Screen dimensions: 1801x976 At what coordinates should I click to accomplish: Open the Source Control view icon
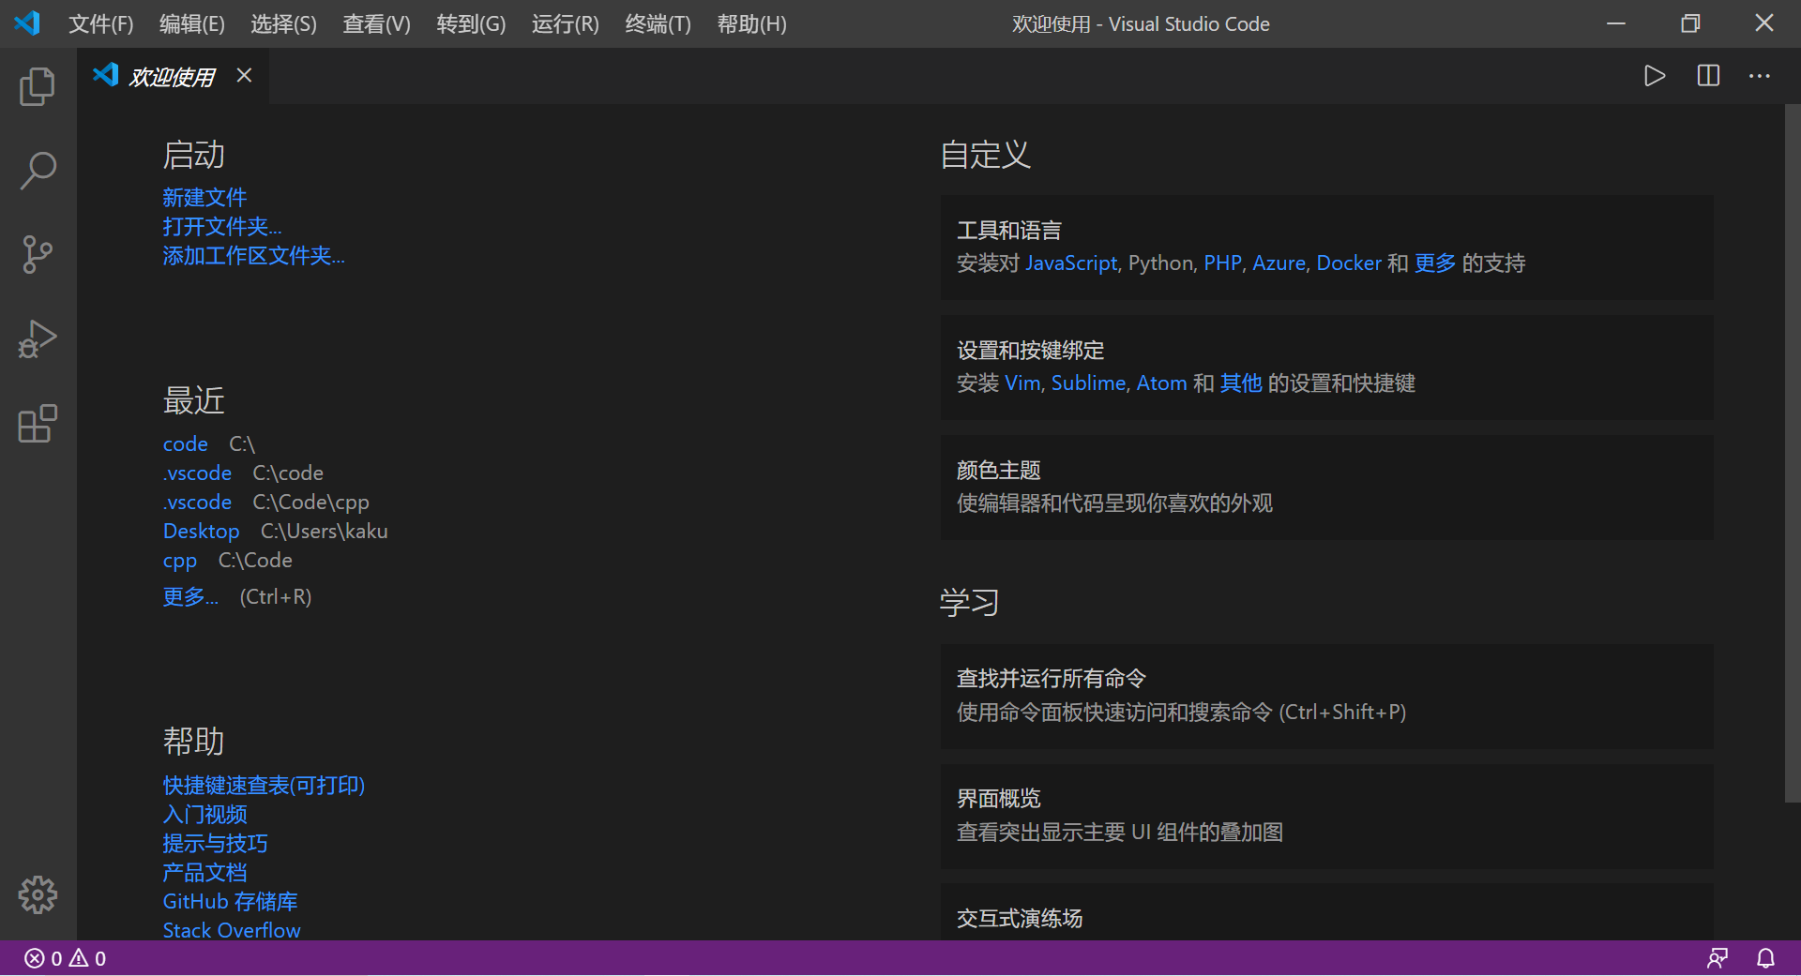pyautogui.click(x=37, y=255)
